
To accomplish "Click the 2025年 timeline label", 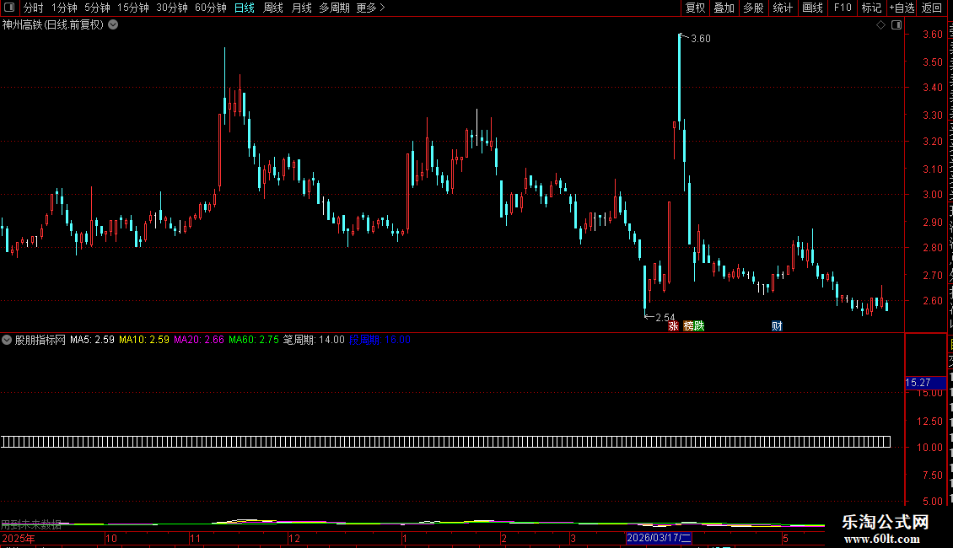I will 19,538.
